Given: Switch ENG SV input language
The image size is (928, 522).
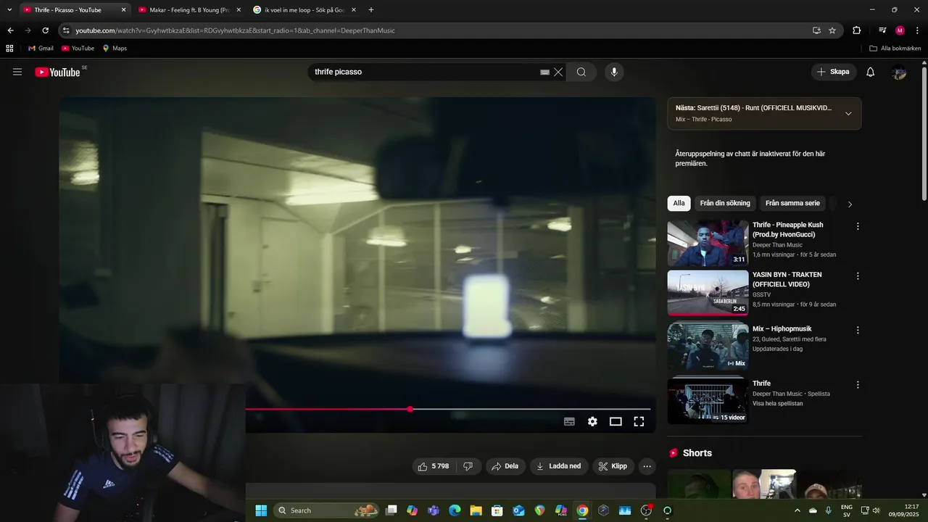Looking at the screenshot, I should (x=847, y=510).
